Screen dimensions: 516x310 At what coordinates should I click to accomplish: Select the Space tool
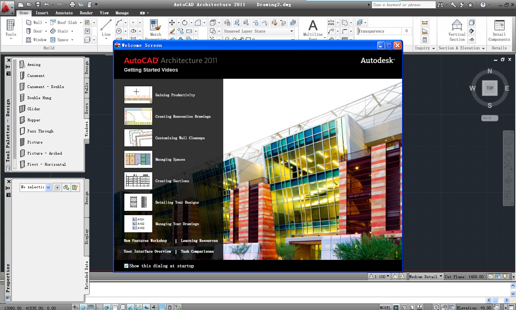pyautogui.click(x=60, y=40)
